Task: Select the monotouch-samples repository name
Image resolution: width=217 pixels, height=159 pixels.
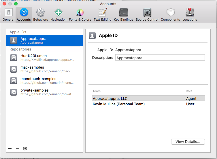Action: [x=38, y=79]
